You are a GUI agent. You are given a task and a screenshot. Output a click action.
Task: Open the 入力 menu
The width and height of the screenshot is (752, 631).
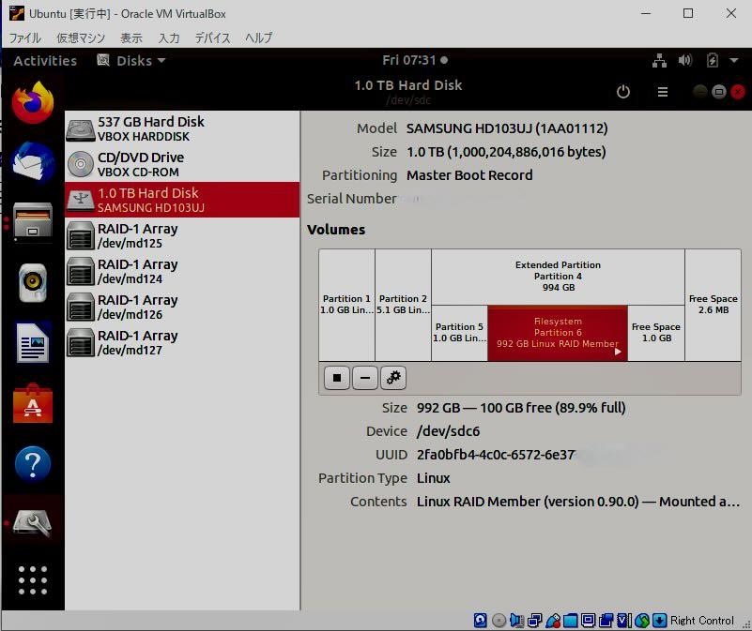tap(169, 38)
